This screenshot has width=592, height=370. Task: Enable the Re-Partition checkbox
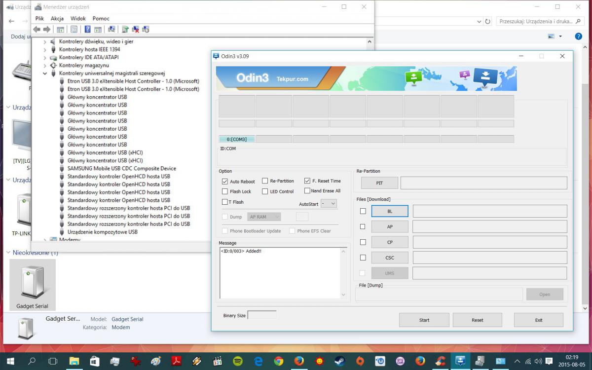click(x=265, y=181)
